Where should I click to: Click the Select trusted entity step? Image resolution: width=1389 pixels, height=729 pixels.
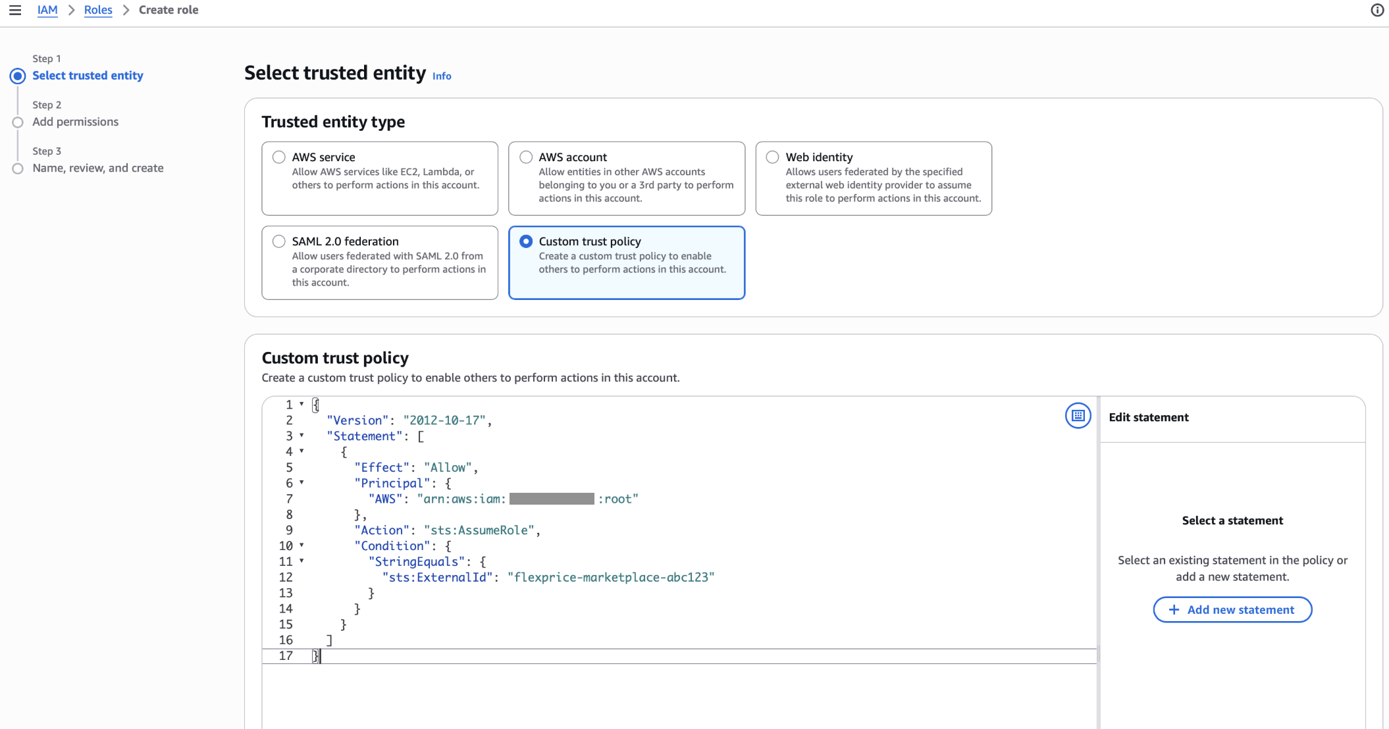click(88, 76)
